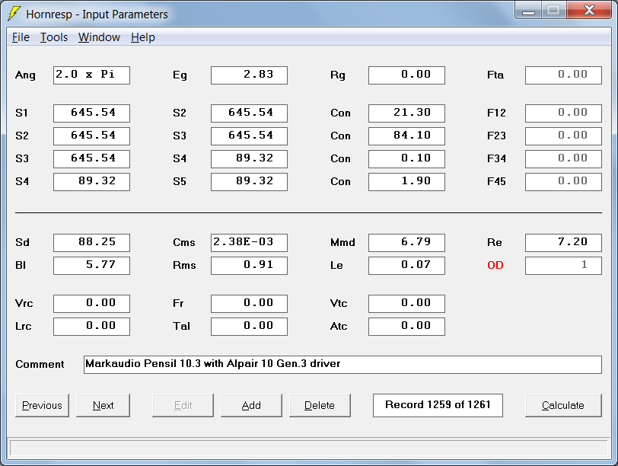Click the Comment label
The height and width of the screenshot is (466, 618).
[40, 364]
